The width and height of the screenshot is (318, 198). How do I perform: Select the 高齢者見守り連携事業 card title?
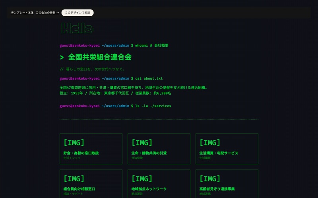point(217,189)
